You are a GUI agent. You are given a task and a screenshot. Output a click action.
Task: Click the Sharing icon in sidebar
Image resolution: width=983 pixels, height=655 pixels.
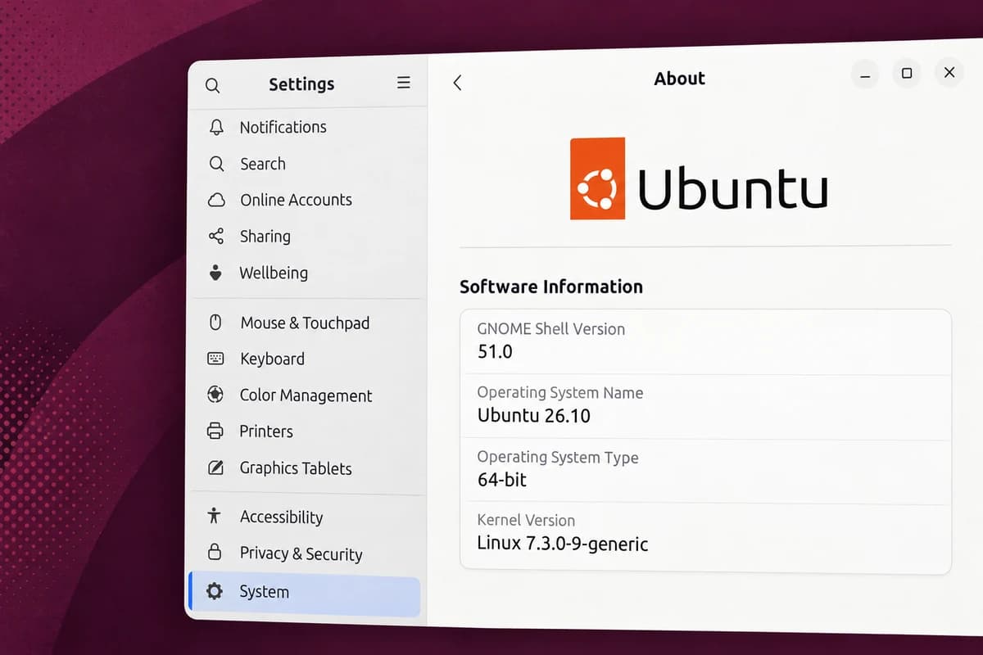pyautogui.click(x=215, y=236)
